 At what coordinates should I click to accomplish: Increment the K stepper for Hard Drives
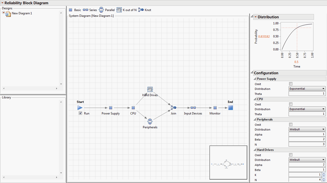click(x=323, y=173)
